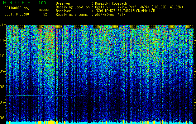Click the Receiving antenna label
The height and width of the screenshot is (124, 196).
72,15
